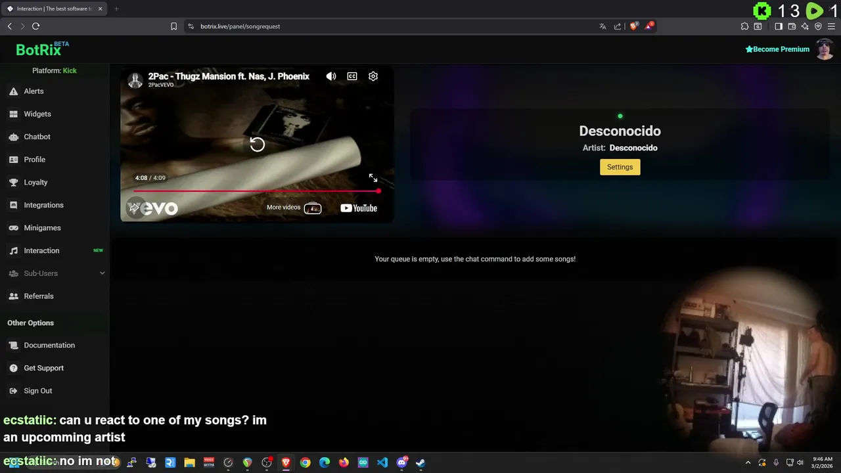Click Become Premium link

(777, 49)
